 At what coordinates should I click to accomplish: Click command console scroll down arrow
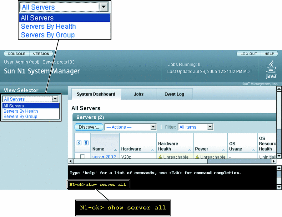(x=279, y=187)
